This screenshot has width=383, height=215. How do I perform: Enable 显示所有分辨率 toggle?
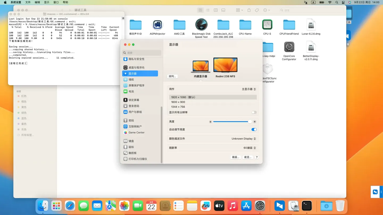point(254,112)
